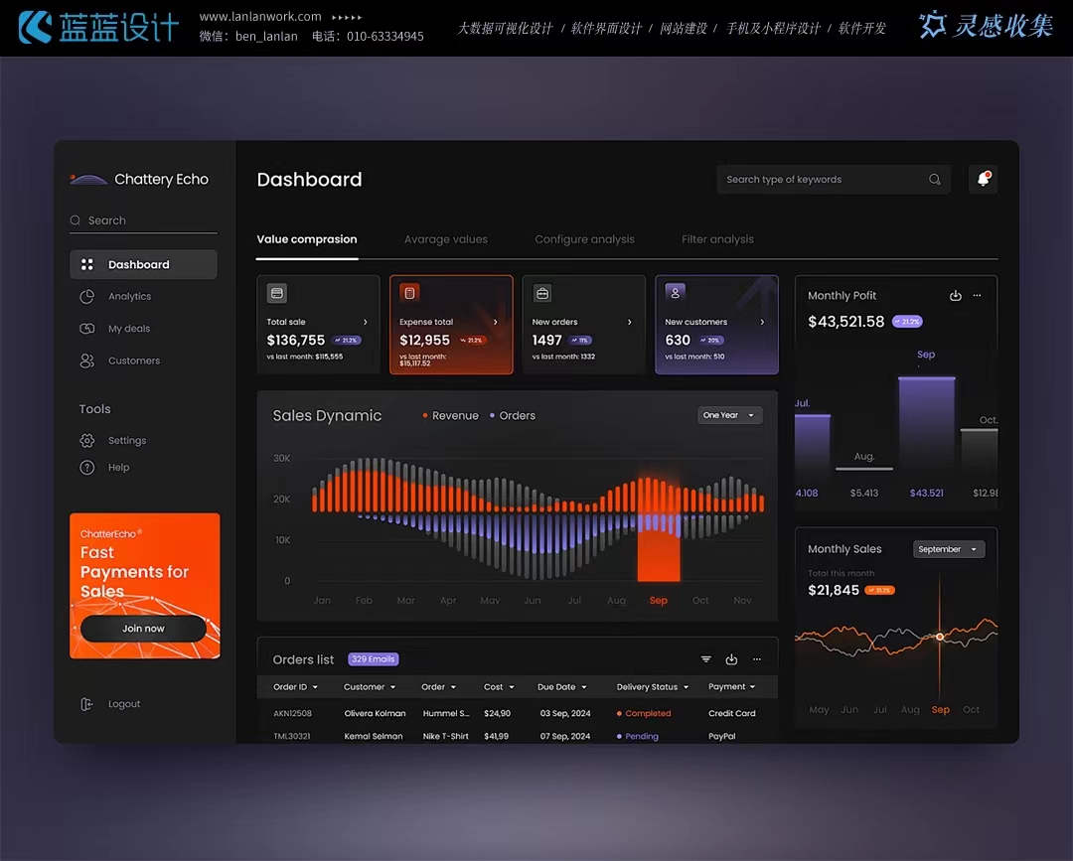This screenshot has width=1073, height=861.
Task: Open Monthly Profit more options menu
Action: click(977, 296)
